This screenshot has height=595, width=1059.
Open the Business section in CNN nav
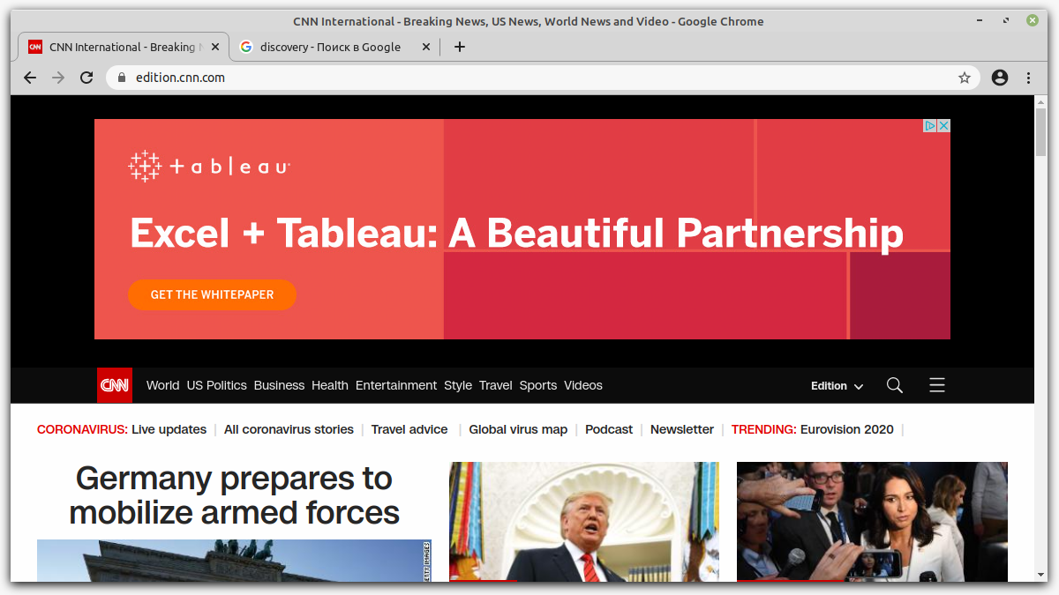tap(279, 385)
